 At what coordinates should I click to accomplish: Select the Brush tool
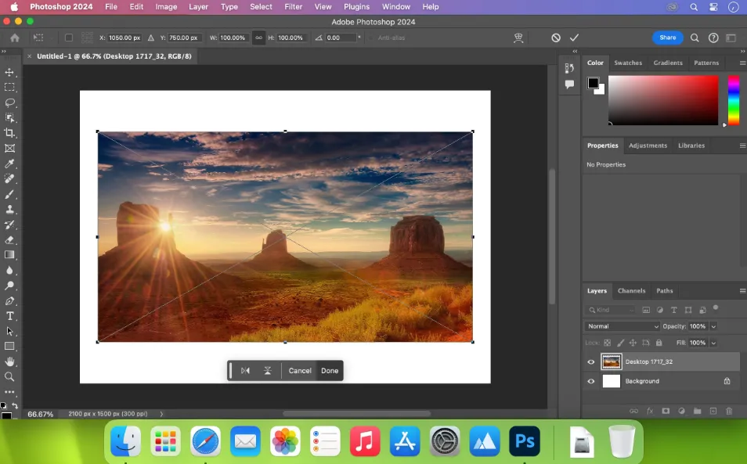[9, 194]
